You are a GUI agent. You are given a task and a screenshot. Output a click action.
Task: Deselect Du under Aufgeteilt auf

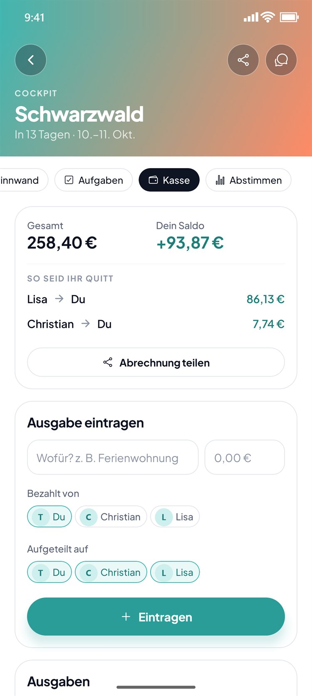(x=50, y=572)
